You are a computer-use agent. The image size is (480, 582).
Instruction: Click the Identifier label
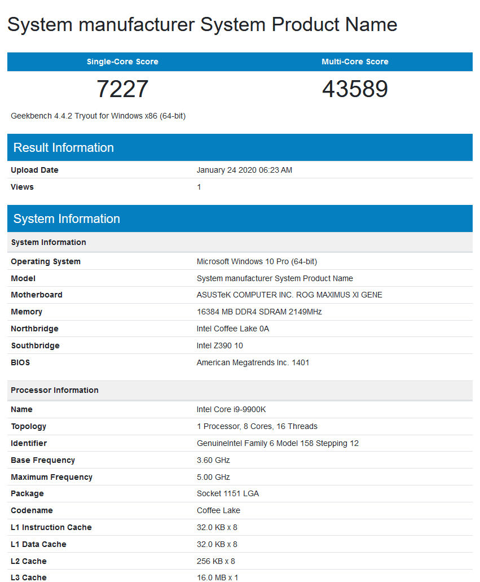click(29, 443)
